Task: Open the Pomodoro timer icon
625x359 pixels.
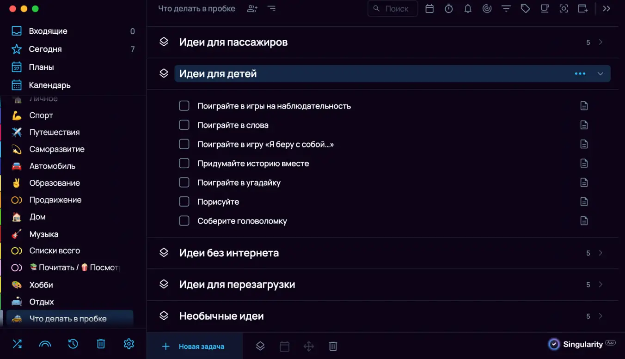Action: (x=448, y=8)
